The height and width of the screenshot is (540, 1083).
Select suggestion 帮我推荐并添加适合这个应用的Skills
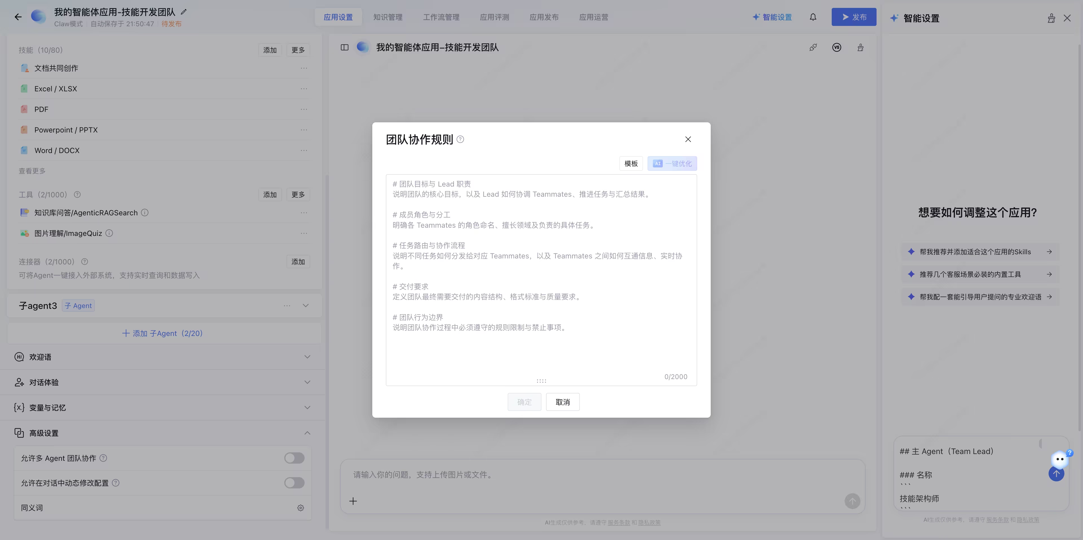(980, 252)
